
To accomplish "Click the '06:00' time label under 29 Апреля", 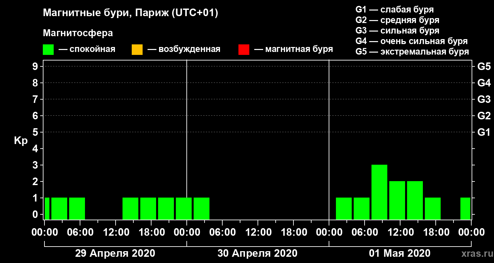I will pyautogui.click(x=80, y=232).
